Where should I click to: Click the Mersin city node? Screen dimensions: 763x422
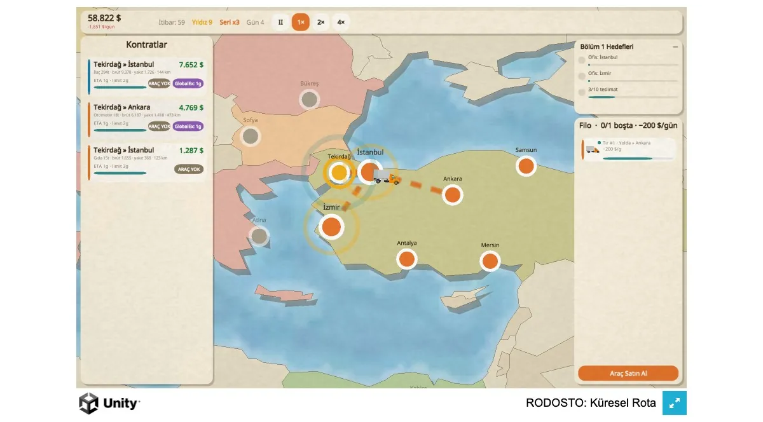pyautogui.click(x=490, y=261)
